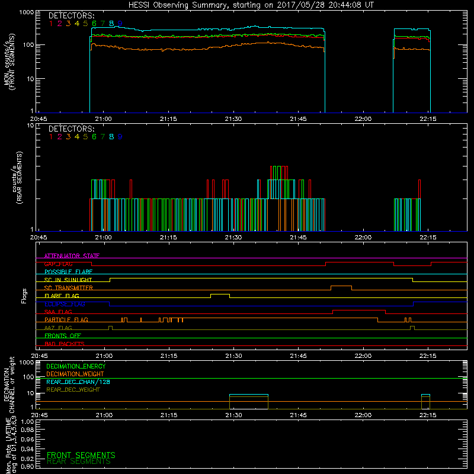Click the SC_IN_SUNLIGHT flag label
This screenshot has height=474, width=474.
coord(68,280)
